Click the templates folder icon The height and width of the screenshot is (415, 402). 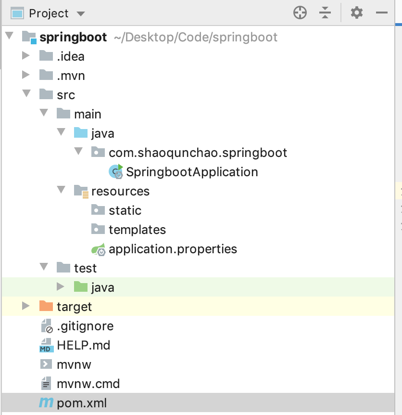point(98,229)
